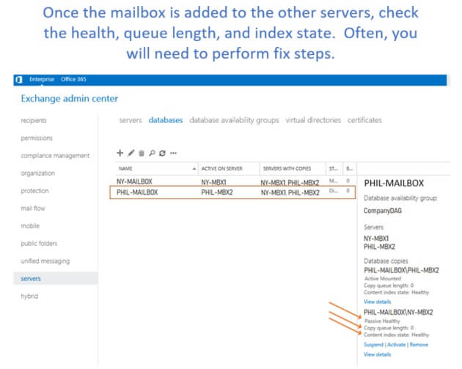
Task: Click the Remove link
Action: 419,345
